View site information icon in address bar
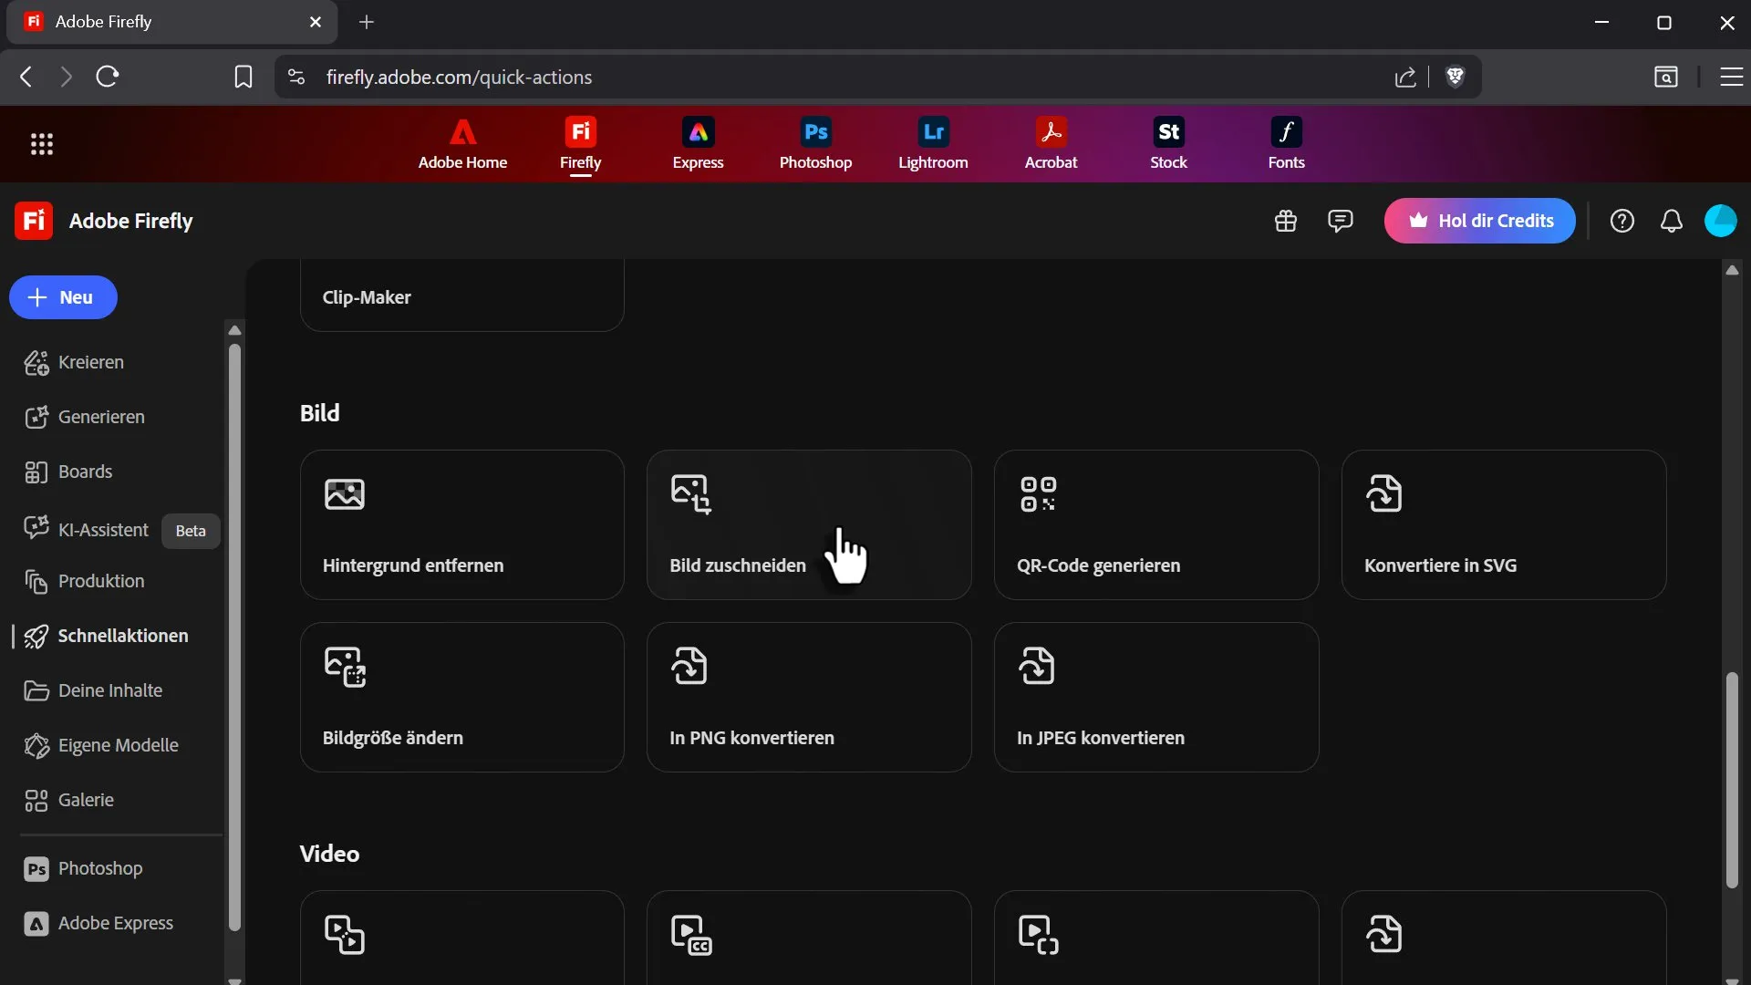The height and width of the screenshot is (985, 1751). pyautogui.click(x=296, y=78)
